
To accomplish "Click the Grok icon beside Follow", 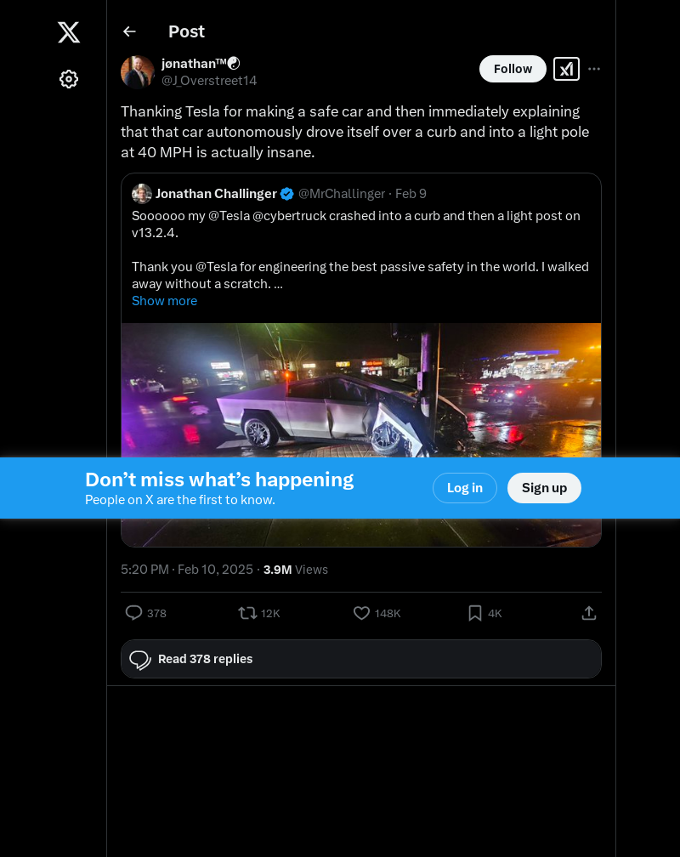I will (x=566, y=69).
